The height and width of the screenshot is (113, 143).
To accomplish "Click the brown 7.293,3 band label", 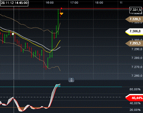I will point(134,44).
